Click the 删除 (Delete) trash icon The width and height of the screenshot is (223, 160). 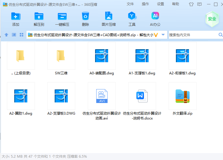pyautogui.click(x=85, y=16)
